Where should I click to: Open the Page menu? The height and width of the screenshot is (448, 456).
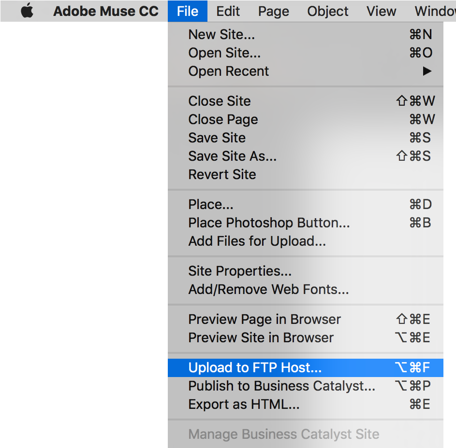(x=273, y=11)
